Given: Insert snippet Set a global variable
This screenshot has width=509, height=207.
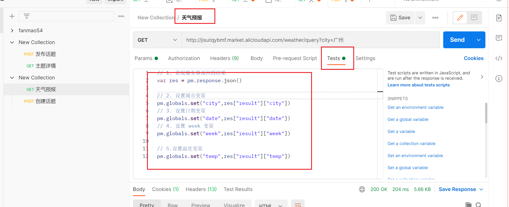Looking at the screenshot, I should 408,168.
